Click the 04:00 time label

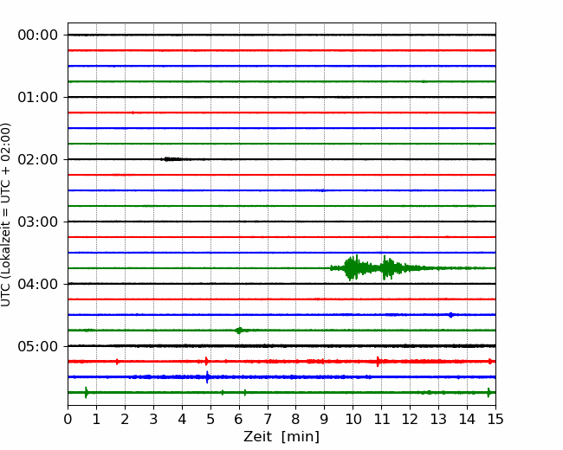coord(38,284)
